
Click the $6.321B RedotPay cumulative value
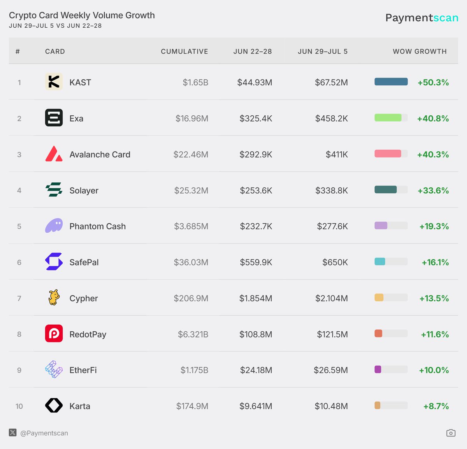click(x=193, y=334)
